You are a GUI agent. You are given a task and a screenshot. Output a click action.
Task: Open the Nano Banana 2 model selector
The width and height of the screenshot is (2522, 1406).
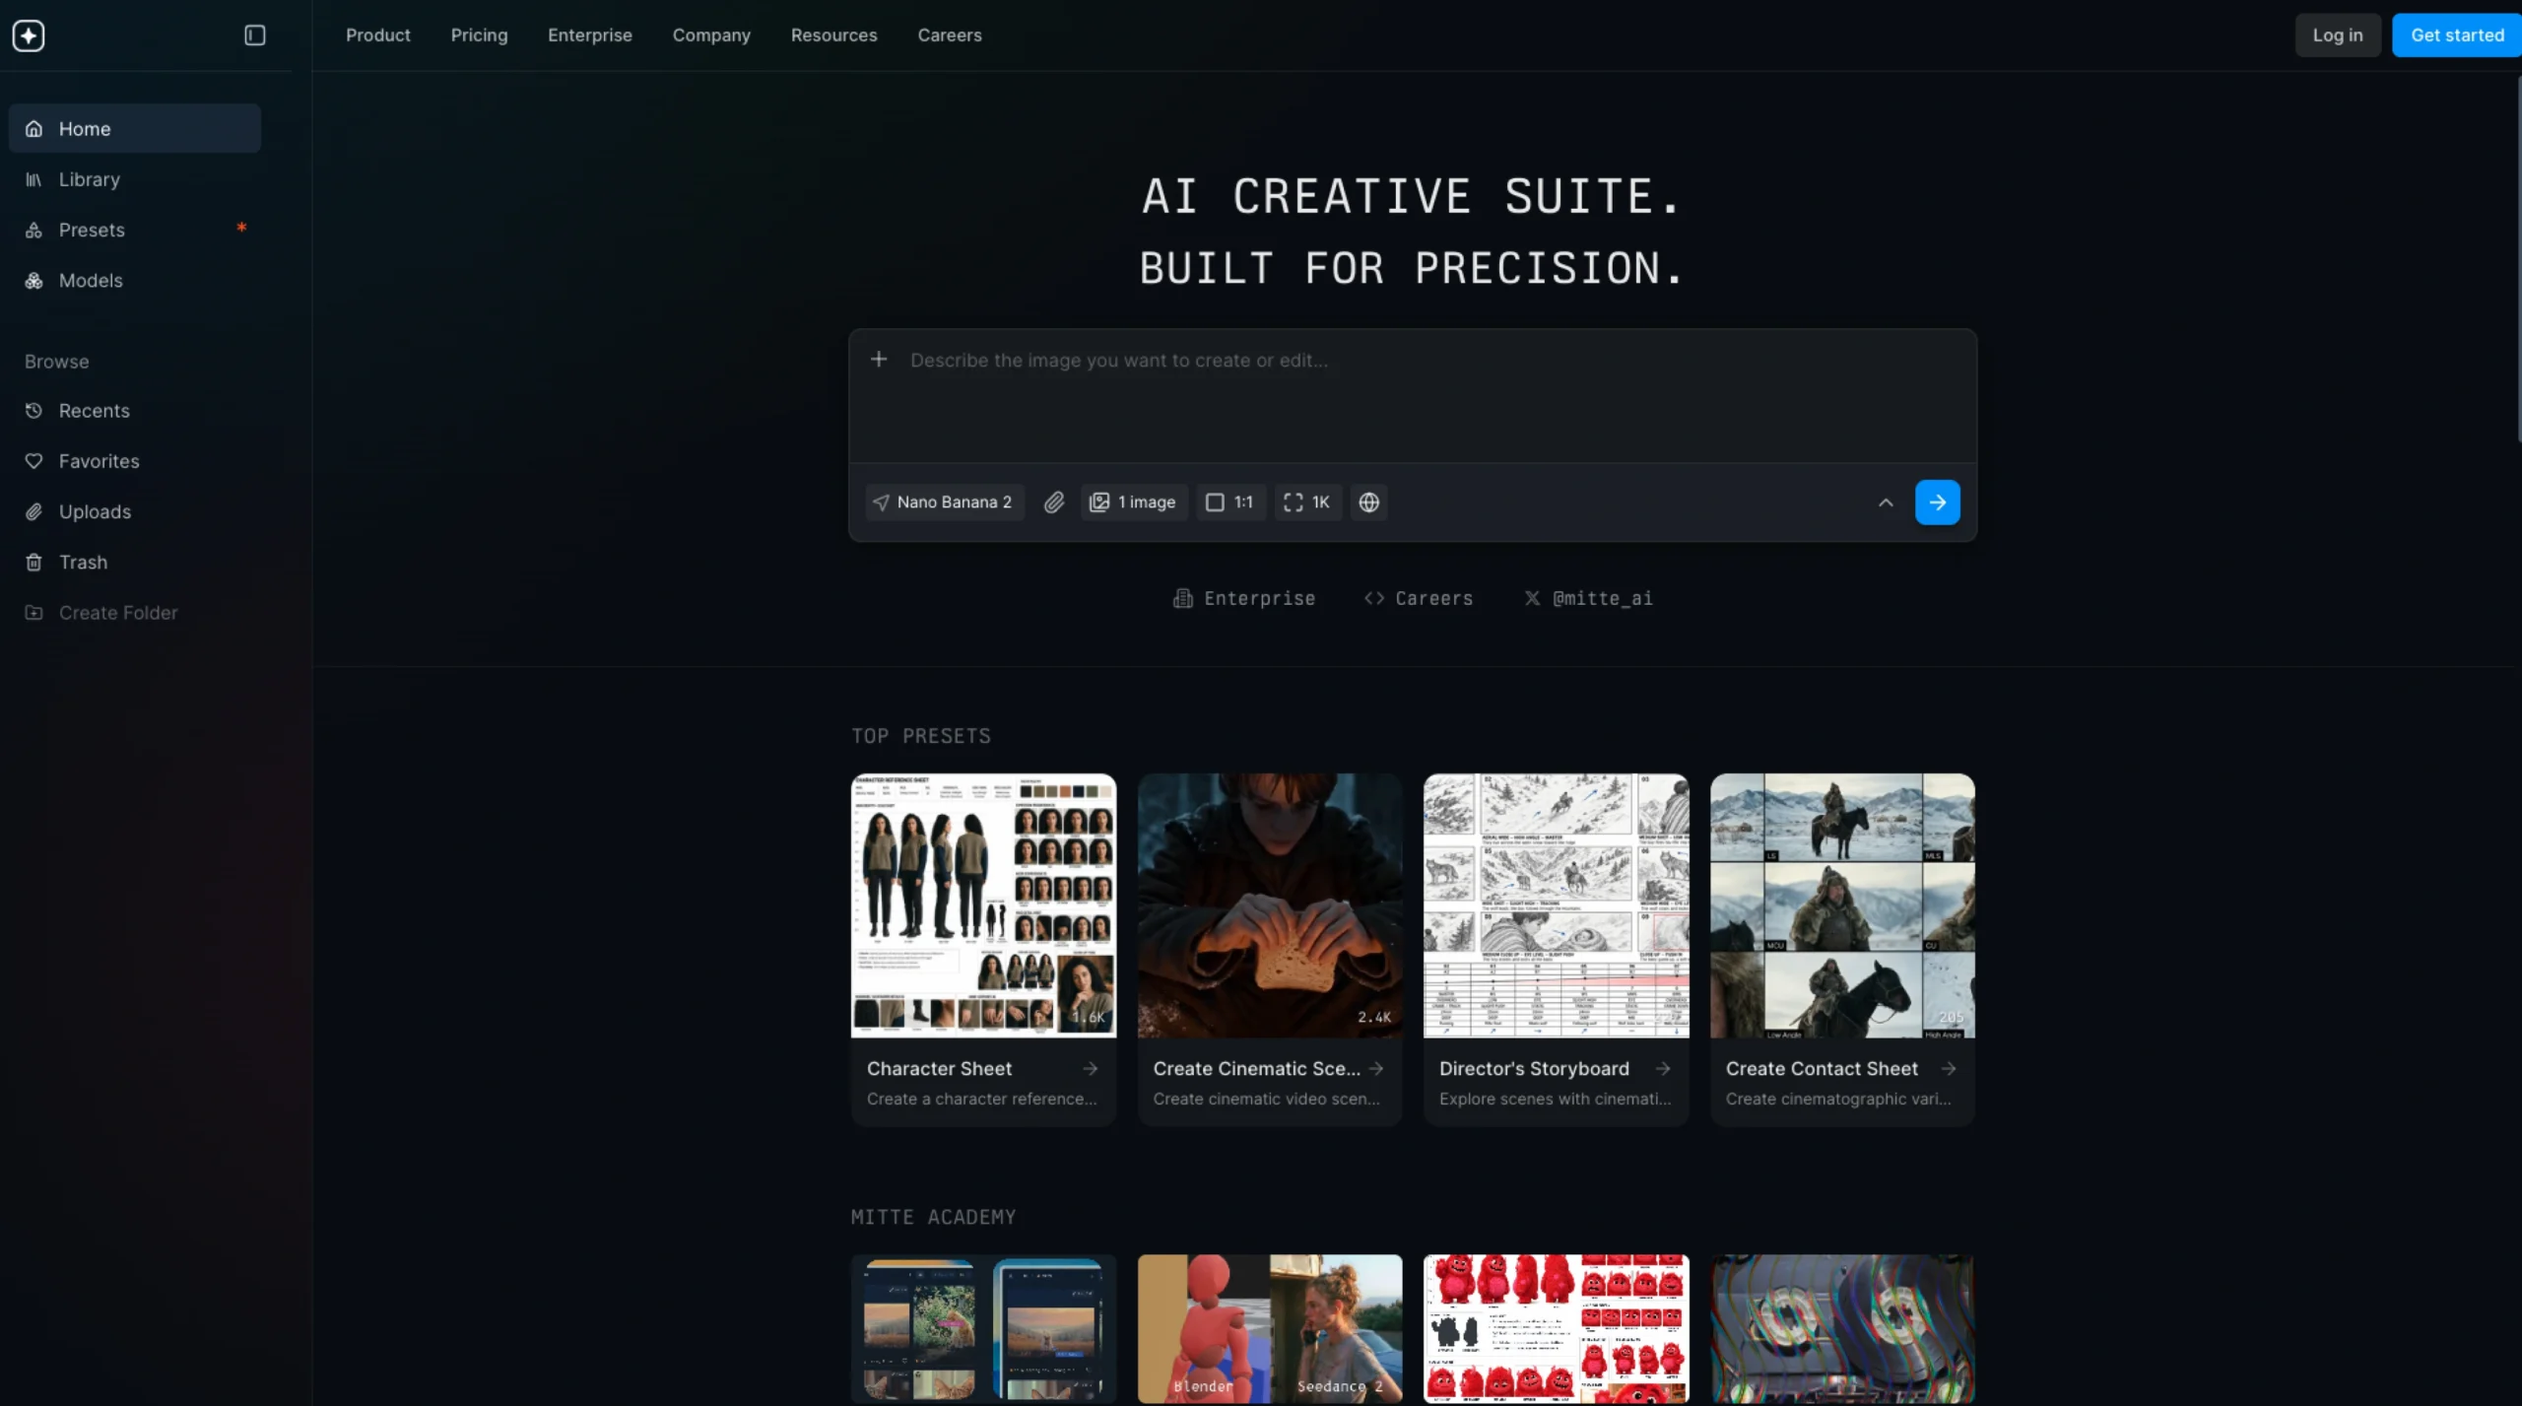coord(944,502)
